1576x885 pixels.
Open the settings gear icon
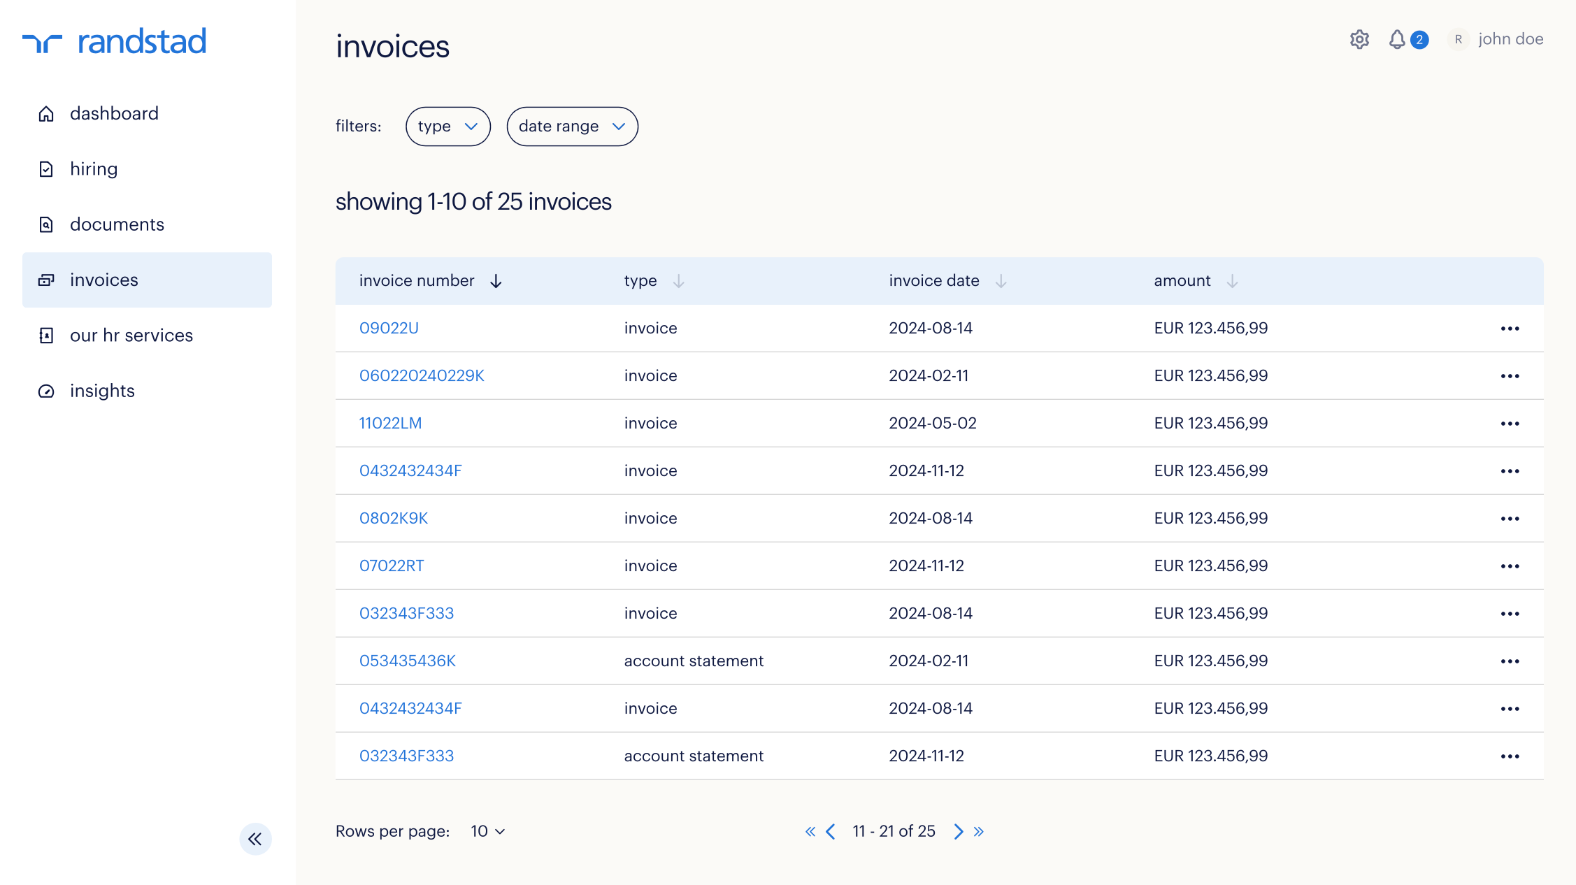coord(1359,40)
